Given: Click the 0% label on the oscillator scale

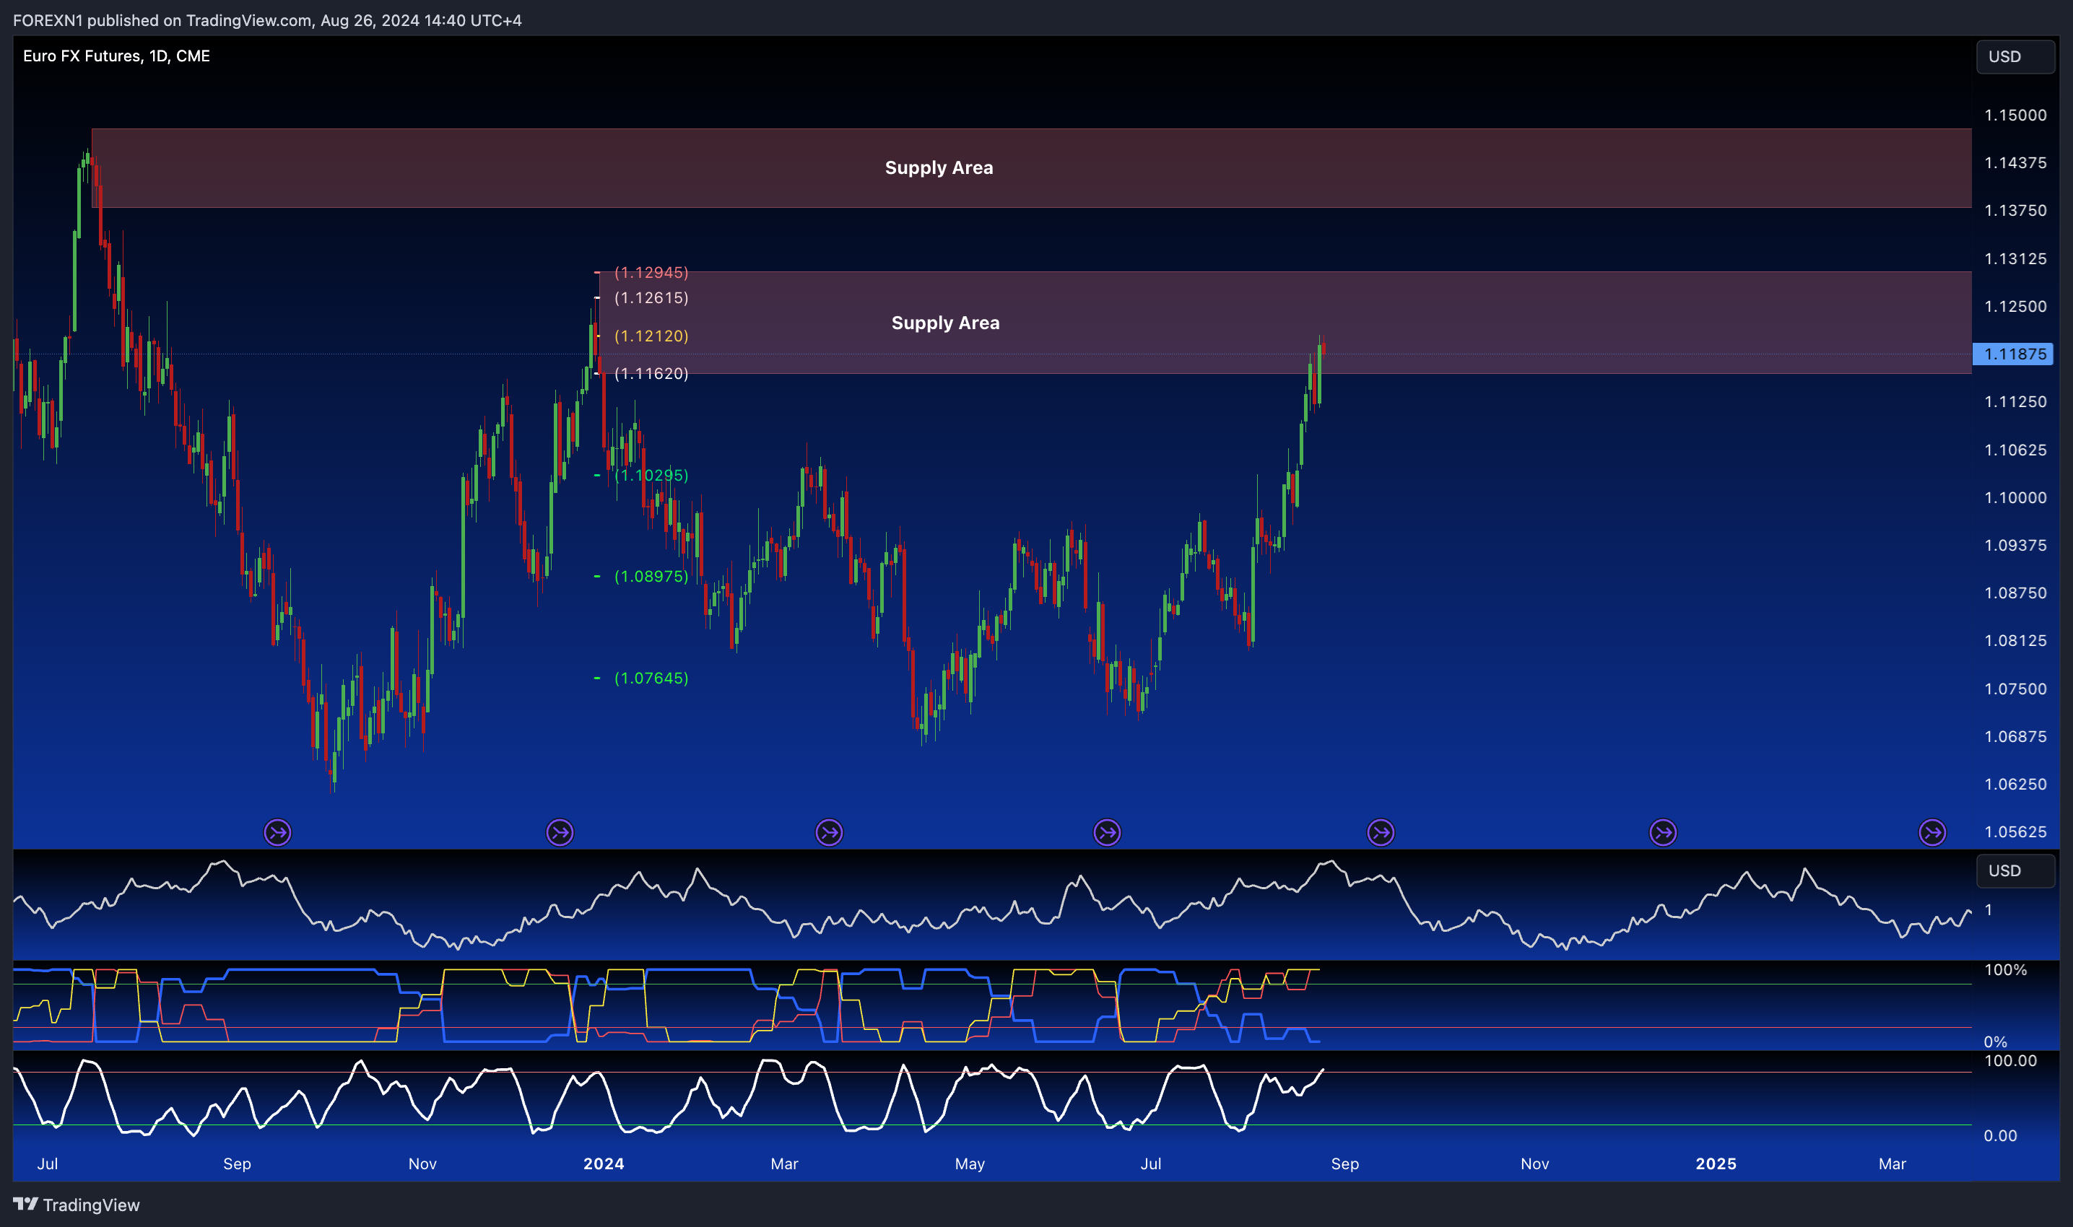Looking at the screenshot, I should pos(1995,1042).
